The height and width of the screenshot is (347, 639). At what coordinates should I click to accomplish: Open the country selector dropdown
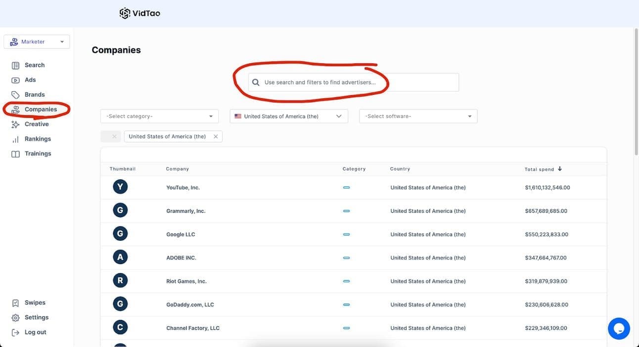tap(288, 116)
